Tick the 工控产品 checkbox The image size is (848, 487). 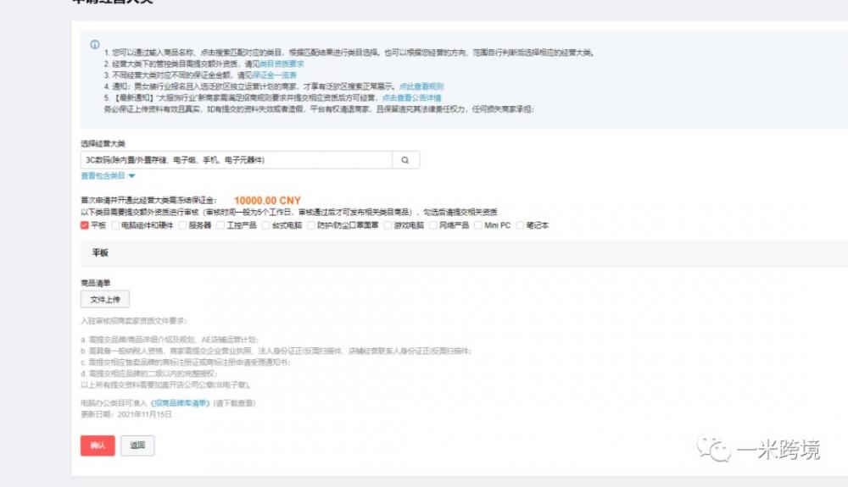point(220,225)
